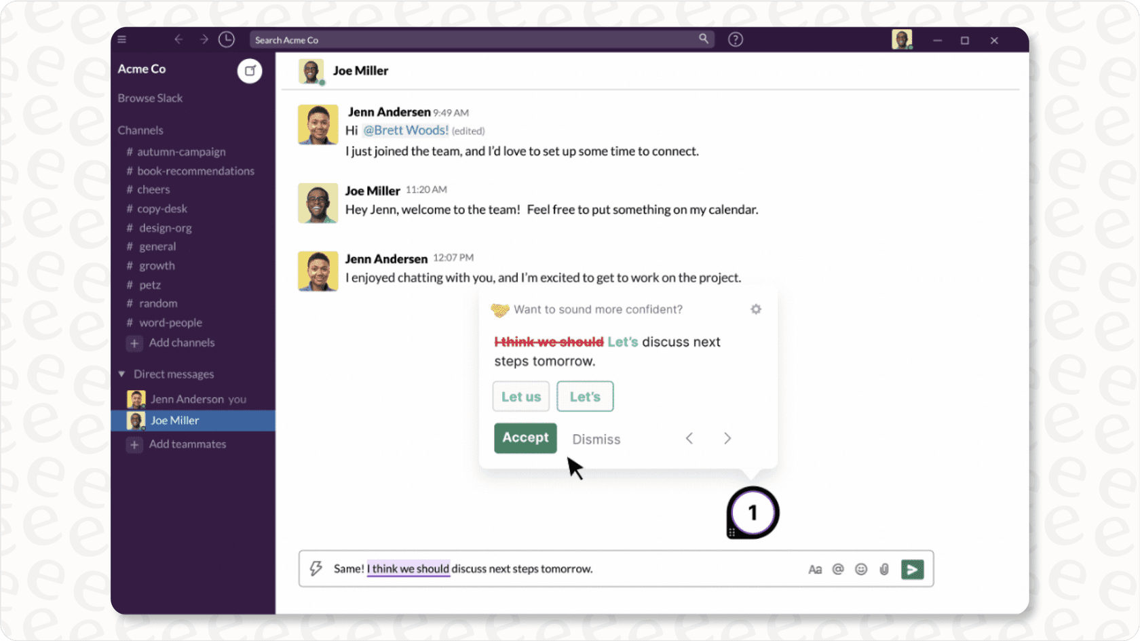Open Browse Slack

pyautogui.click(x=150, y=98)
